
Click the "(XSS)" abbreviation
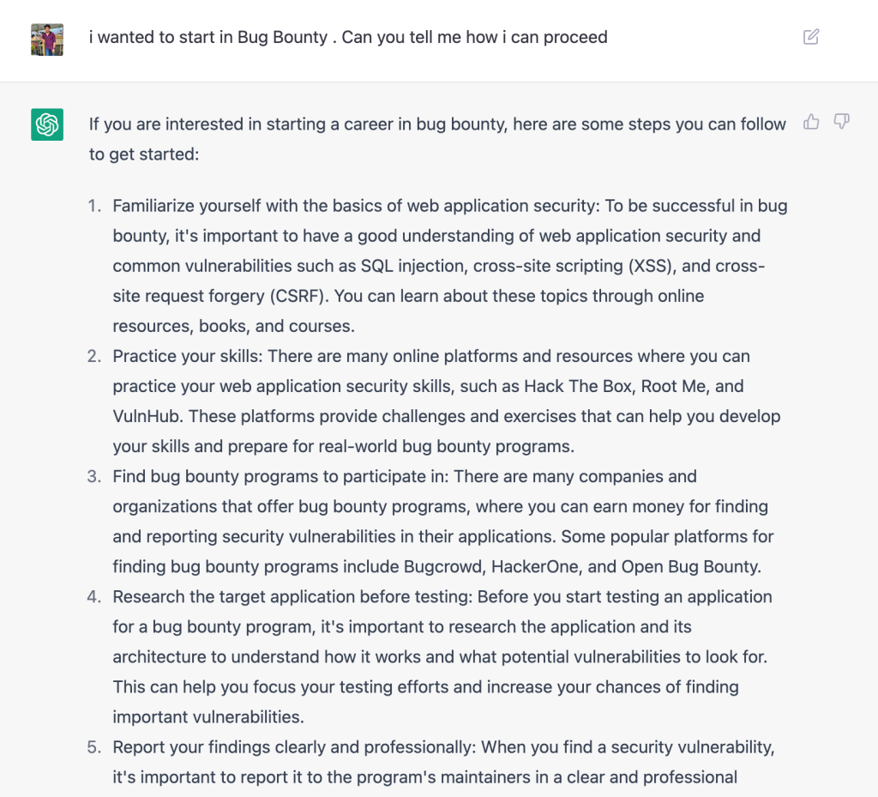point(651,266)
